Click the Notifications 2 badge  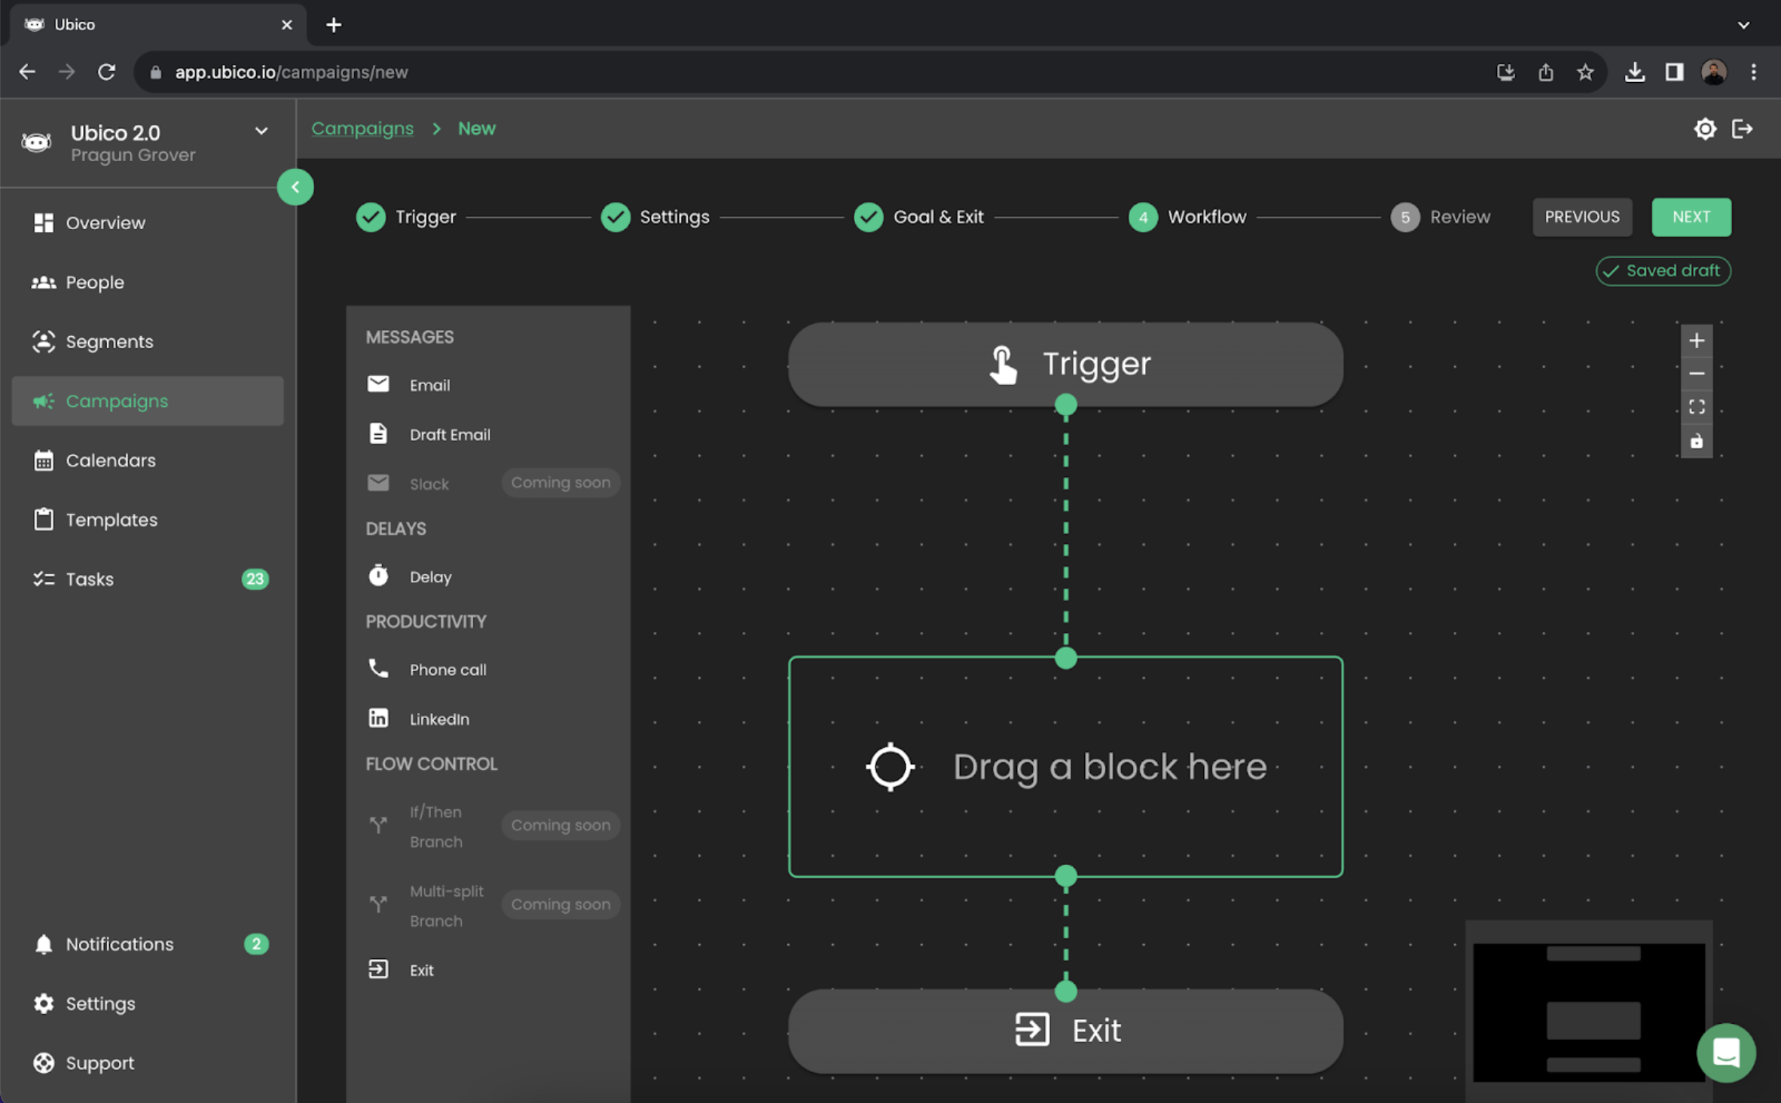[256, 944]
